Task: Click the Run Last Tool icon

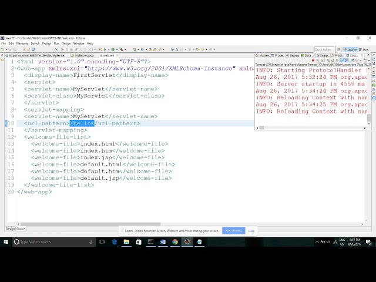Action: [x=122, y=49]
